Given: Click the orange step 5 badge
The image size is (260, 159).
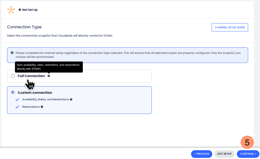Looking at the screenshot, I should coord(247,143).
